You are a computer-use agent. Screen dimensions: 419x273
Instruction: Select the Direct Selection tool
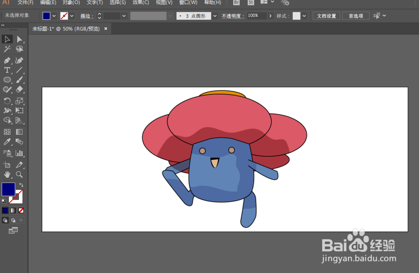pos(19,39)
